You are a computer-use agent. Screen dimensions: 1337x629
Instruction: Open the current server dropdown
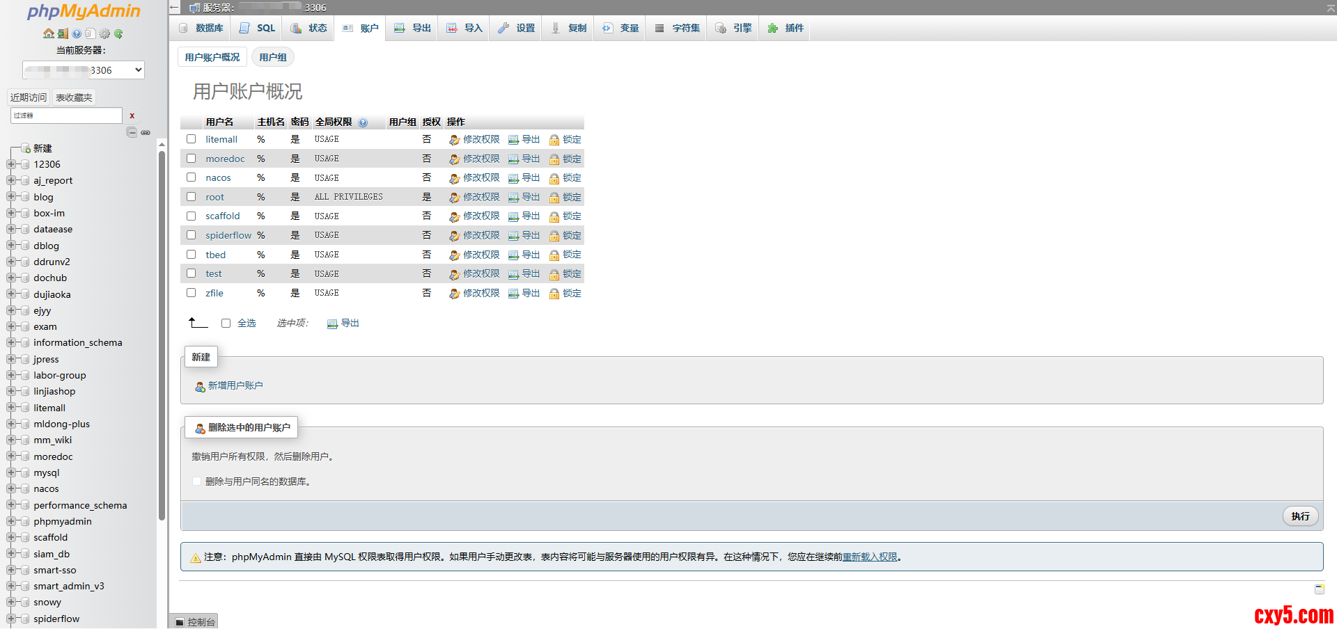[84, 70]
